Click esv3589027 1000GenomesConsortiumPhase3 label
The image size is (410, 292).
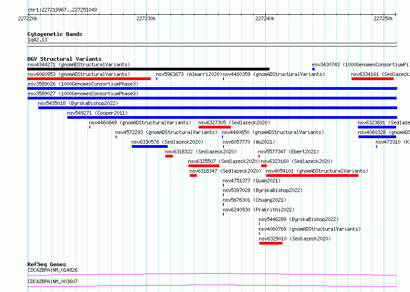tap(83, 93)
